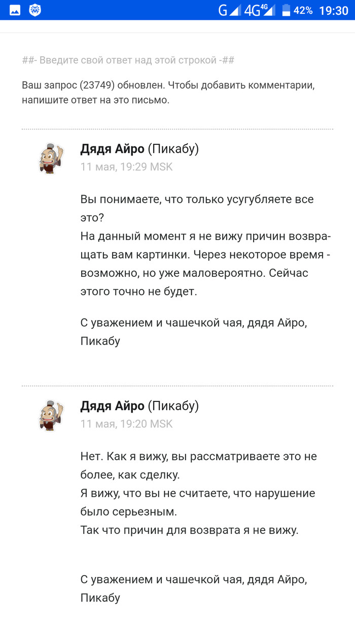Open Дядя Айро avatar on 19:20 message
The height and width of the screenshot is (632, 355).
(51, 415)
